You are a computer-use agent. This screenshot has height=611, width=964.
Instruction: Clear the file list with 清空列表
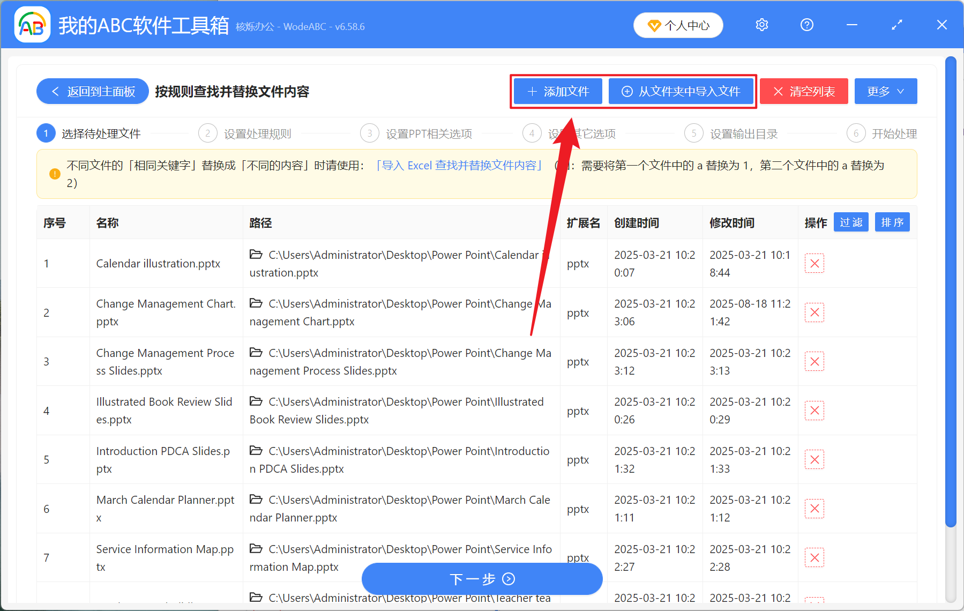point(803,91)
